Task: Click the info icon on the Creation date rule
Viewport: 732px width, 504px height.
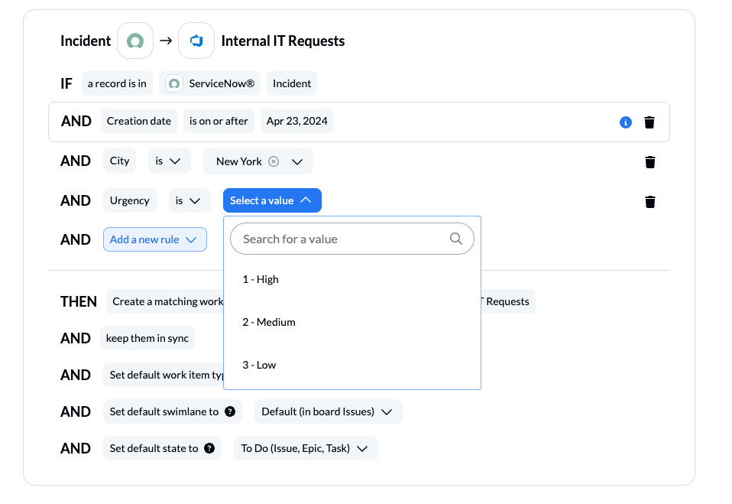Action: point(626,122)
